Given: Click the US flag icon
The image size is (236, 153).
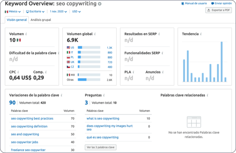Looking at the screenshot, I should tap(68, 48).
